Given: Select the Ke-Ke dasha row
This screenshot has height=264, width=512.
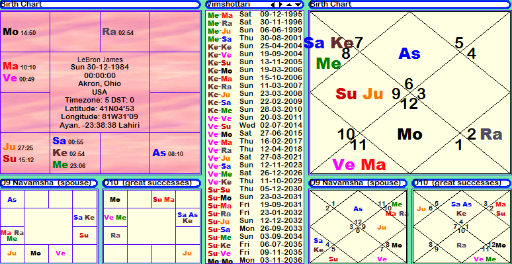Looking at the screenshot, I should [x=255, y=46].
